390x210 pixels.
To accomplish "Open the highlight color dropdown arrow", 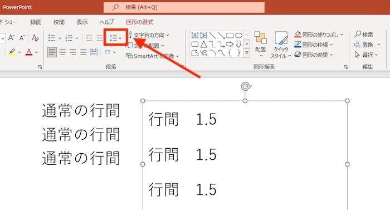I will pos(19,52).
